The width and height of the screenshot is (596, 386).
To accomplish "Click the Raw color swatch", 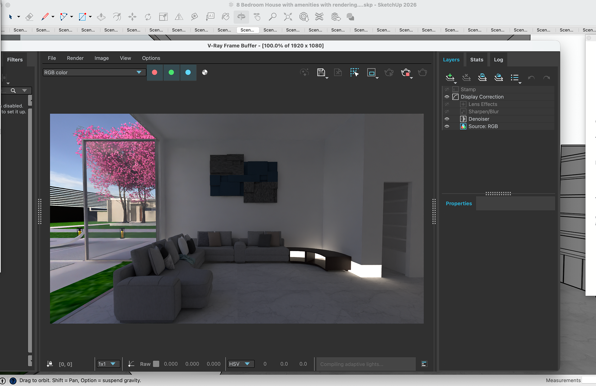I will click(x=156, y=364).
